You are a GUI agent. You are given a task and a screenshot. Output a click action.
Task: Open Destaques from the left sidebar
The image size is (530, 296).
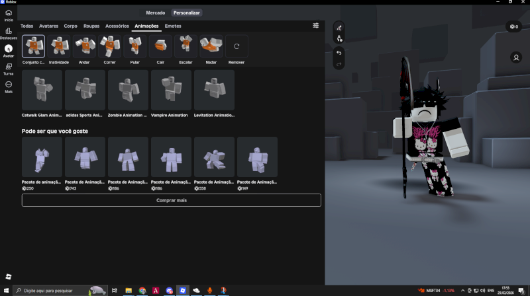(9, 32)
